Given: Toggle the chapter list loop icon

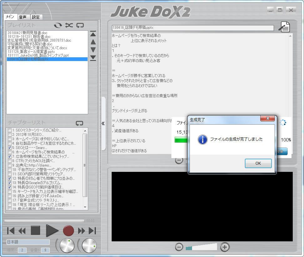Looking at the screenshot, I should point(79,123).
